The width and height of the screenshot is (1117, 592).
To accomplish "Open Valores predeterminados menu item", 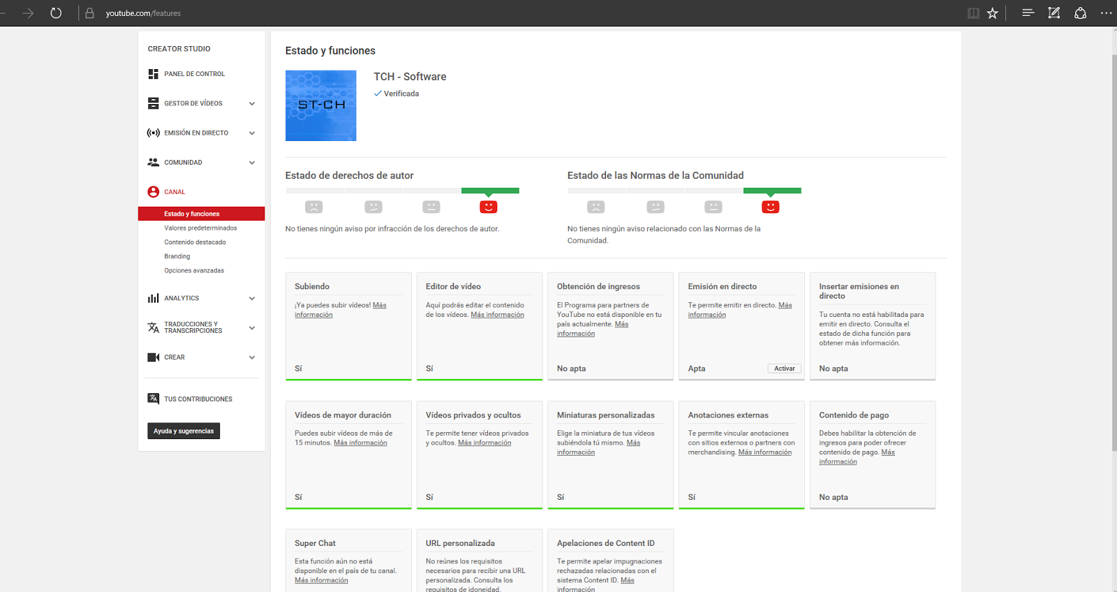I will click(x=200, y=228).
